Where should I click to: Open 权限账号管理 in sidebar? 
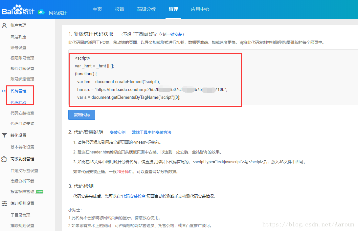click(22, 58)
